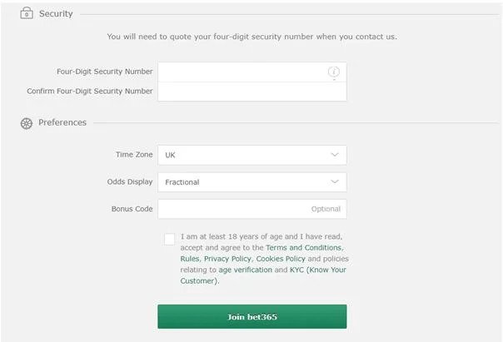Open the Rules link
This screenshot has height=342, width=503.
tap(189, 259)
